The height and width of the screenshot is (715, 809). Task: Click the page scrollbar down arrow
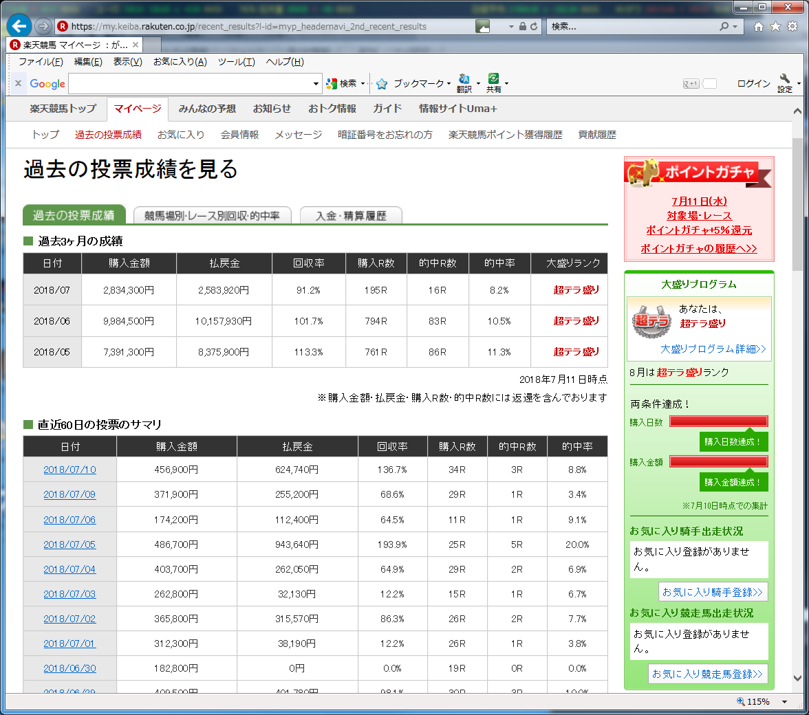pos(798,679)
